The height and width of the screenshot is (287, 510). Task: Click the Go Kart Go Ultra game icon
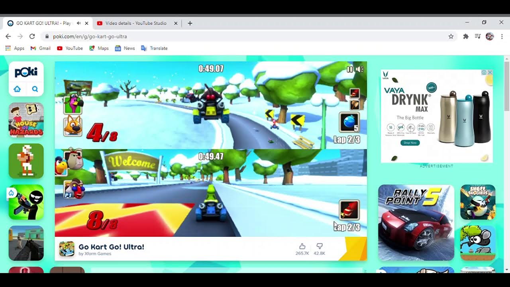click(x=67, y=249)
